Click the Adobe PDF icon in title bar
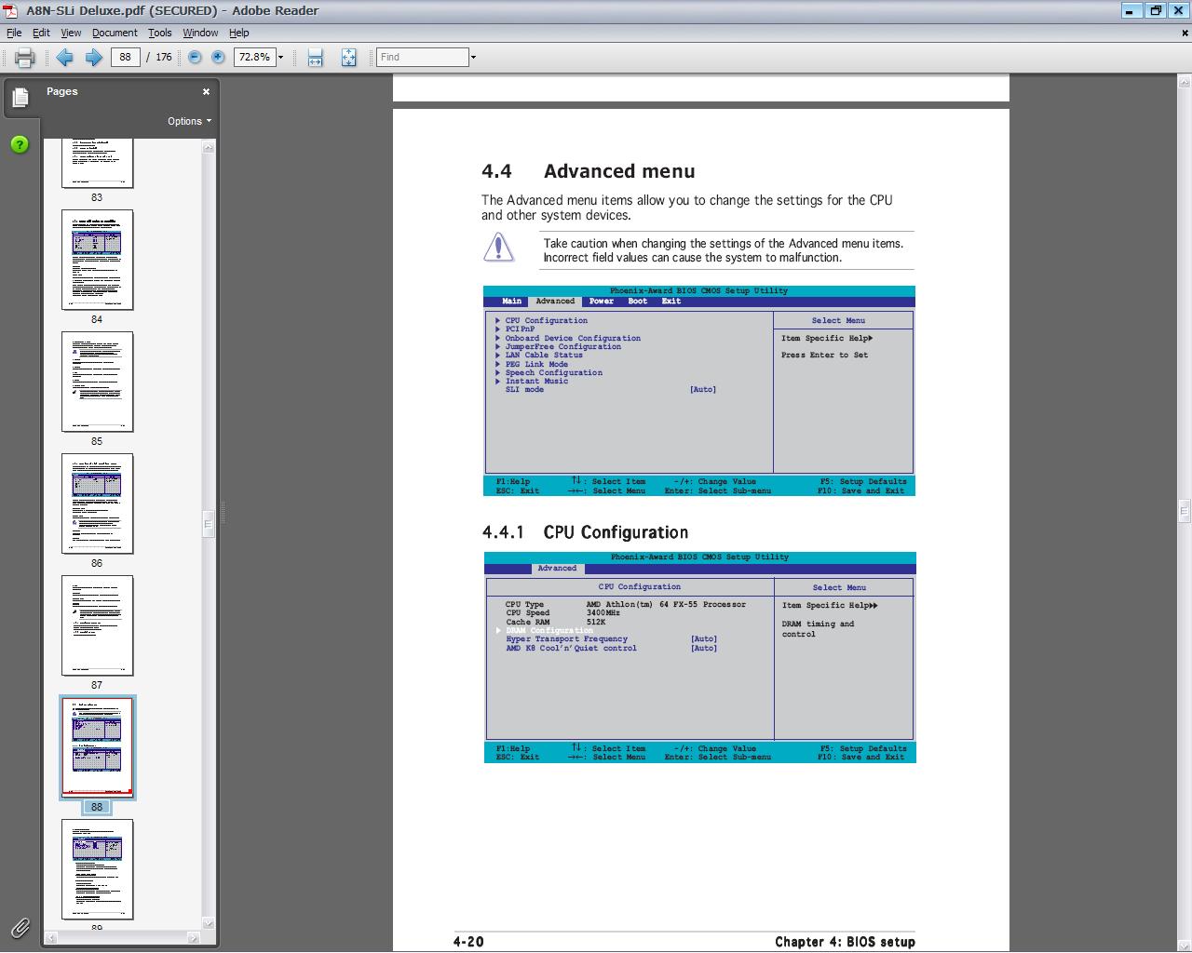The width and height of the screenshot is (1192, 953). tap(10, 10)
